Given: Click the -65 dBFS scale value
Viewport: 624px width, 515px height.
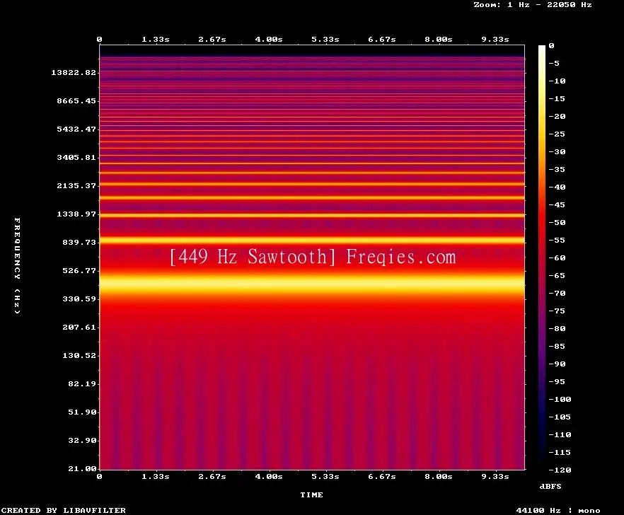Looking at the screenshot, I should pos(557,275).
